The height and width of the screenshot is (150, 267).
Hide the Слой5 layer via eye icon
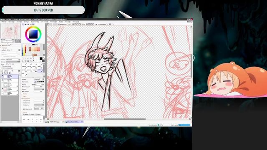(3, 80)
